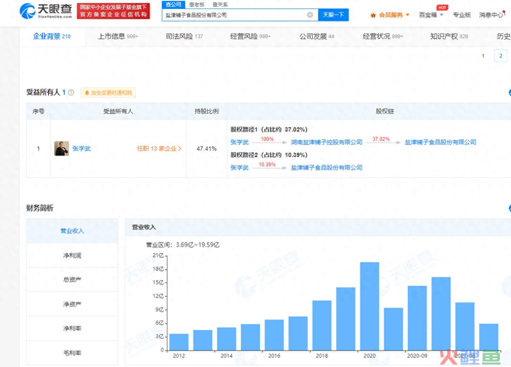Screen dimensions: 511x367
Task: Switch to 知识产权 tab
Action: [x=449, y=37]
